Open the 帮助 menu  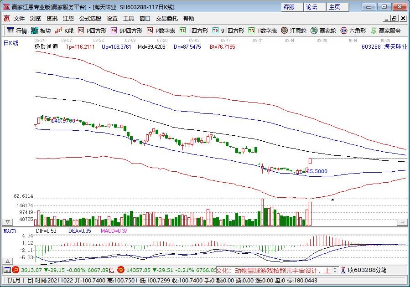coord(188,19)
